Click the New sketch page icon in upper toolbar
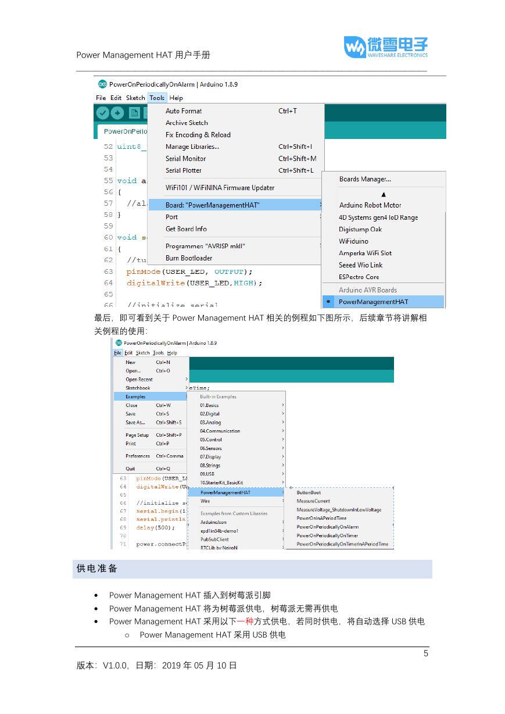Image resolution: width=505 pixels, height=714 pixels. tap(135, 113)
